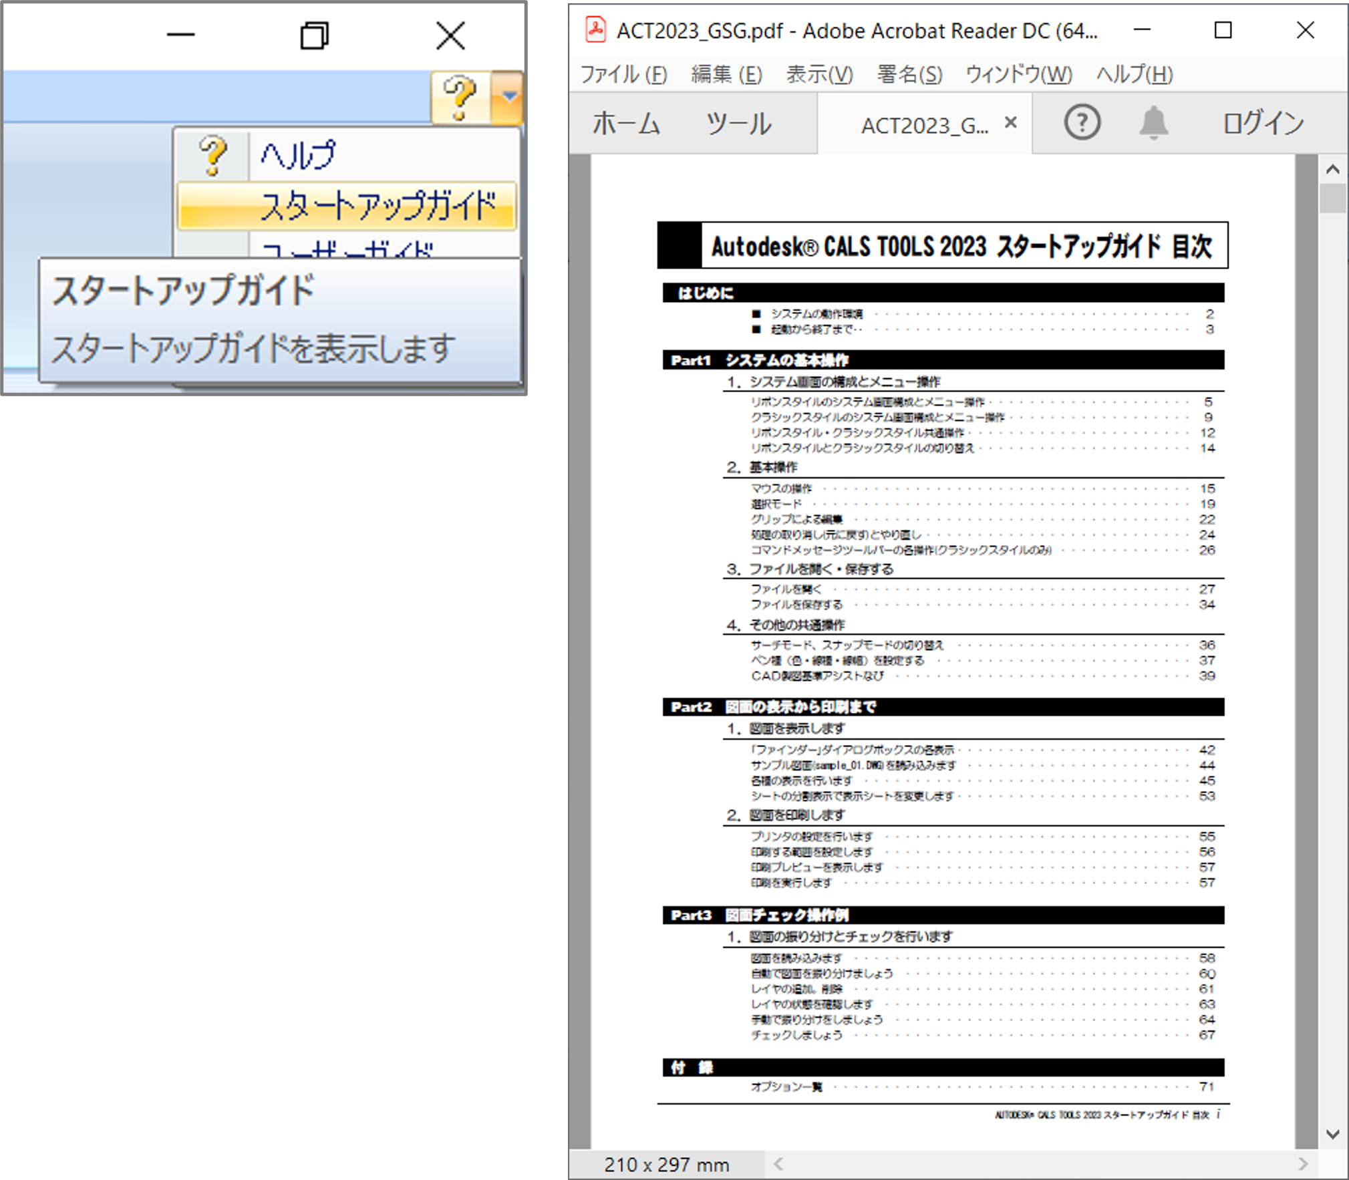Viewport: 1349px width, 1180px height.
Task: Open the 表示(V) menu
Action: coord(819,74)
